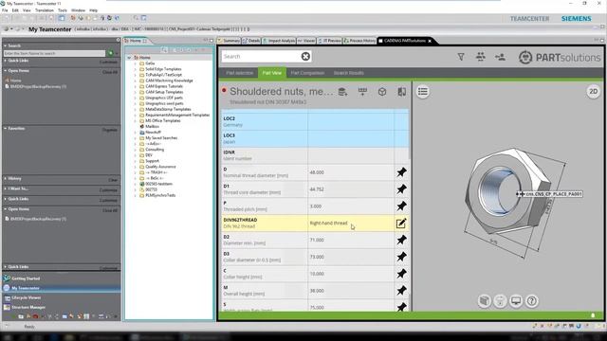Switch to the Impact Analysis tab
The height and width of the screenshot is (341, 607).
pyautogui.click(x=279, y=41)
